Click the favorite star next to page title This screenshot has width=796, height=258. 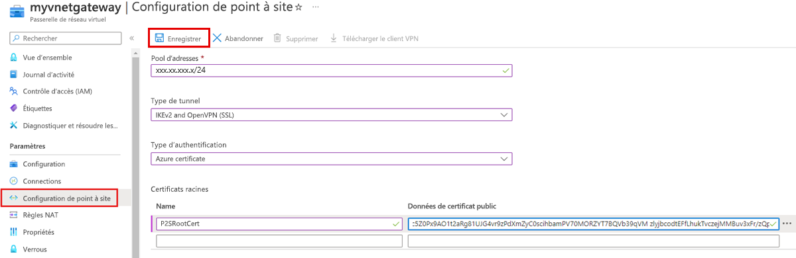(298, 8)
